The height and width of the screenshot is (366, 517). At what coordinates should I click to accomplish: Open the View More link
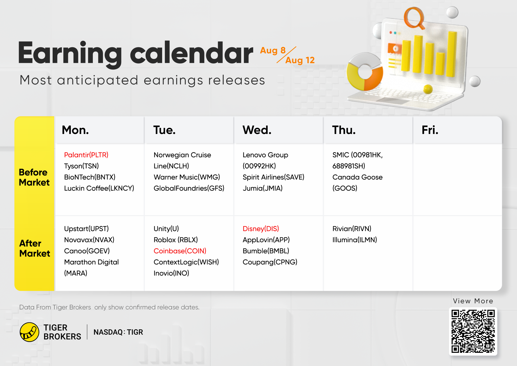473,301
